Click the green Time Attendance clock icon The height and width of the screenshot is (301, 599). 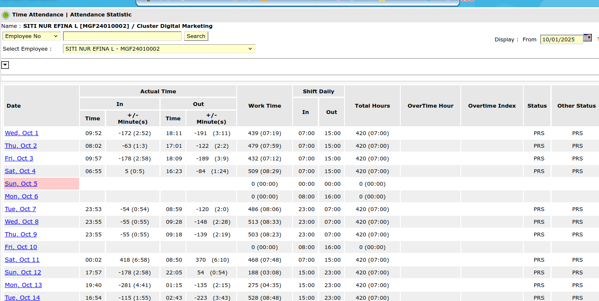[5, 15]
